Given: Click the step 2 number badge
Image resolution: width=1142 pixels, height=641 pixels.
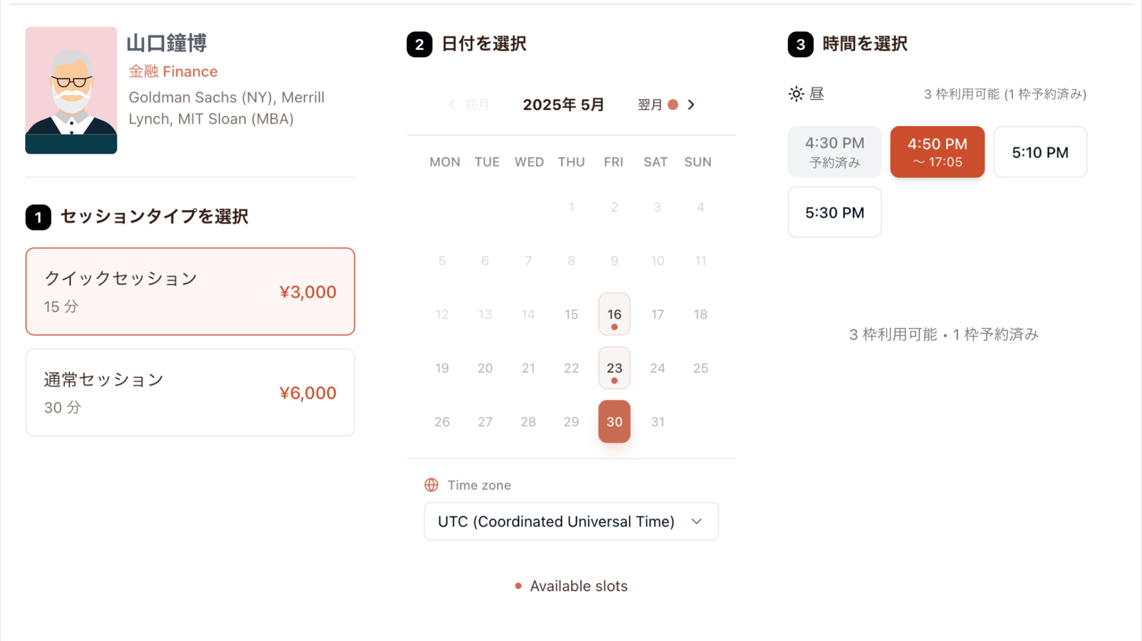Looking at the screenshot, I should click(x=419, y=44).
